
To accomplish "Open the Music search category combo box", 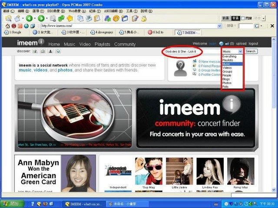I will [232, 51].
